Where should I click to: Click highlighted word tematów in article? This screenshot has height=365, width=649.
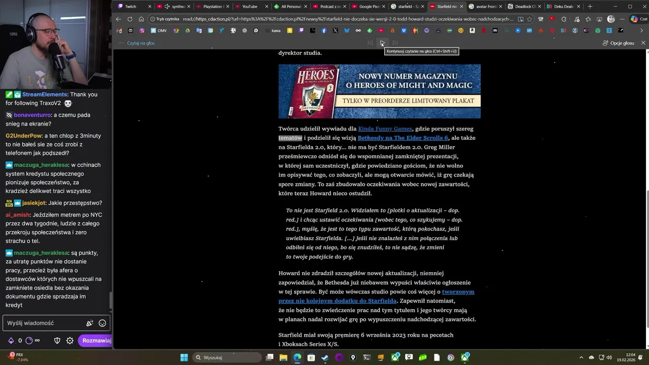coord(290,138)
